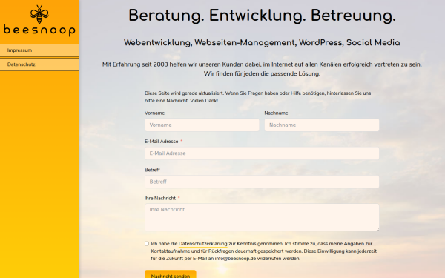Click the beesnoop bee logo
Screen dimensions: 445x278
39,21
